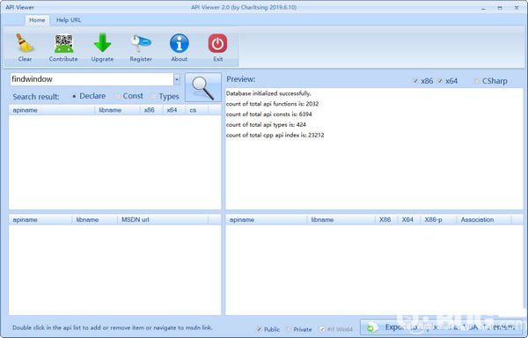Maximize the API Viewer window
This screenshot has width=528, height=338.
point(500,8)
